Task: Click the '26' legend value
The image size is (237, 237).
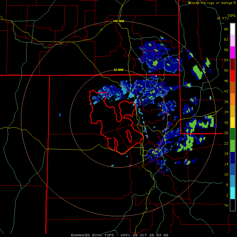Action: click(x=226, y=133)
